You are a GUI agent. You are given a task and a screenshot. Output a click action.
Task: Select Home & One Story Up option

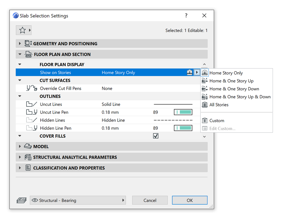tap(231, 81)
